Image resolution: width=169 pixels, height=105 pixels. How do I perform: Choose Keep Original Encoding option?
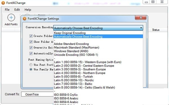pos(98,33)
